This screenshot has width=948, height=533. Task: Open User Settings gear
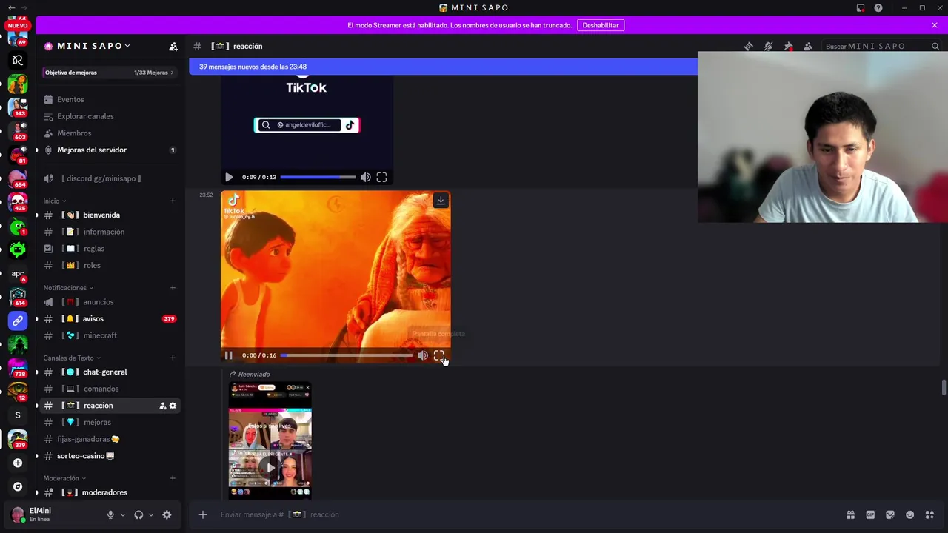pos(167,514)
